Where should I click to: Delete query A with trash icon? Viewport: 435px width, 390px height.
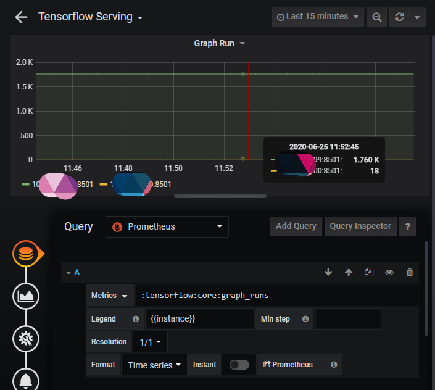[410, 272]
